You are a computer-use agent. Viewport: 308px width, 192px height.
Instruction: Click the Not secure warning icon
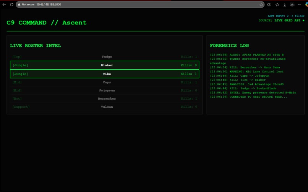pos(19,5)
